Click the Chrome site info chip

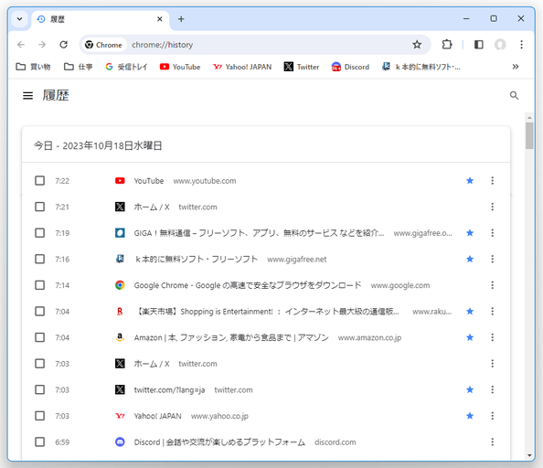point(103,45)
